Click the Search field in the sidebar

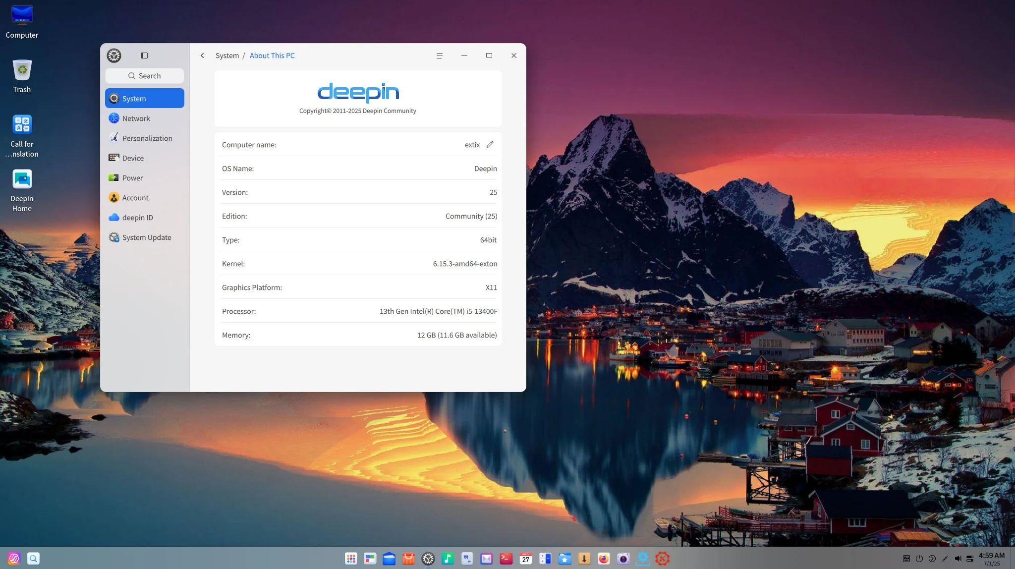(145, 76)
